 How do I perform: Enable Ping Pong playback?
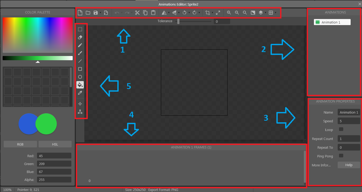tap(341, 156)
